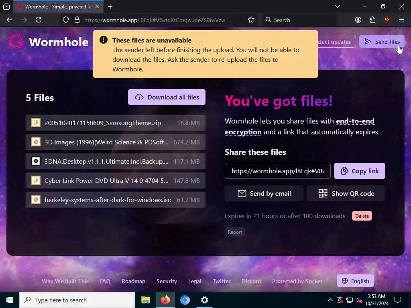Open the Roadmap footer link

coord(133,281)
